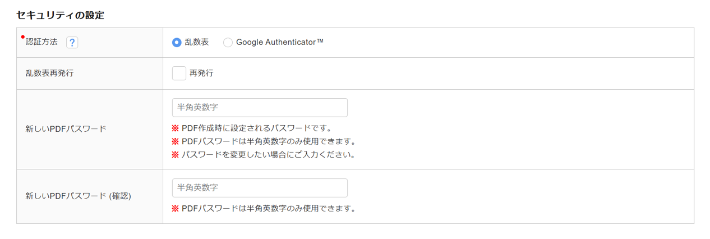
Task: Click the 認証方法 row label
Action: pos(42,43)
